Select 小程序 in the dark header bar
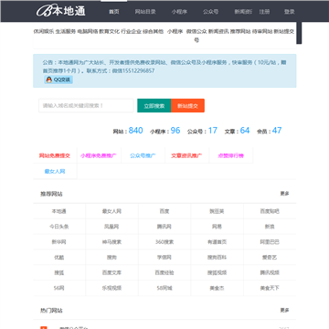The height and width of the screenshot is (329, 329). [179, 12]
